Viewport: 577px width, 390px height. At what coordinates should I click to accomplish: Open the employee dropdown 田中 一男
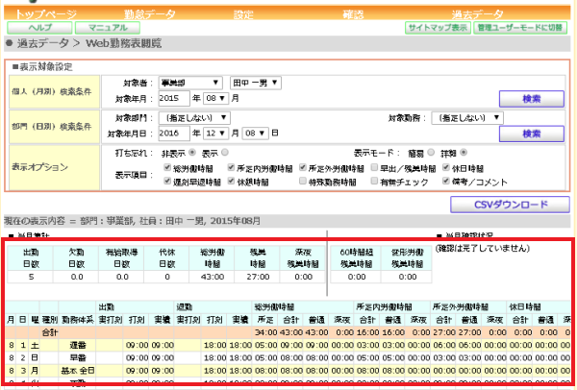[256, 83]
